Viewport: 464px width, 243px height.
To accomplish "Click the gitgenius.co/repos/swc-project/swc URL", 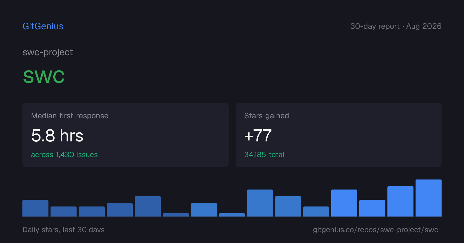I will coord(375,230).
